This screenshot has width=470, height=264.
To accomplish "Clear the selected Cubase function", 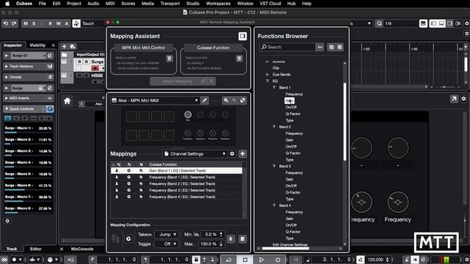I will (239, 59).
